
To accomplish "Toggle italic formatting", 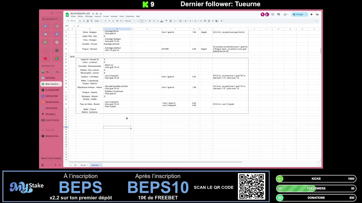I will [154, 21].
